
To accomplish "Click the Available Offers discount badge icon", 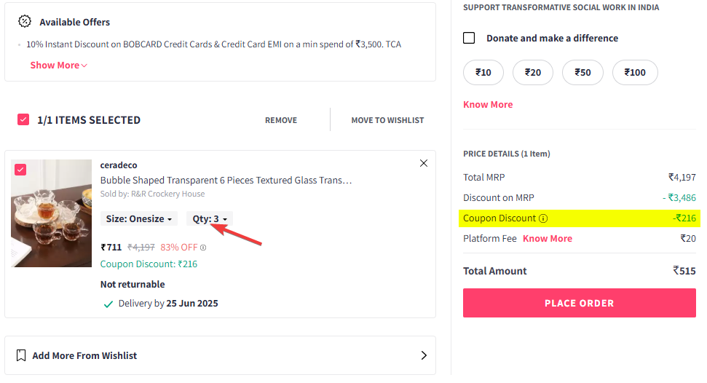I will coord(24,21).
